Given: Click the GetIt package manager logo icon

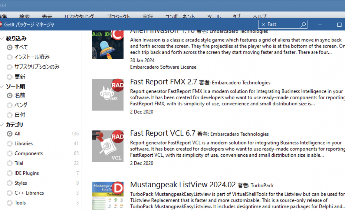Looking at the screenshot, I should pos(1,25).
